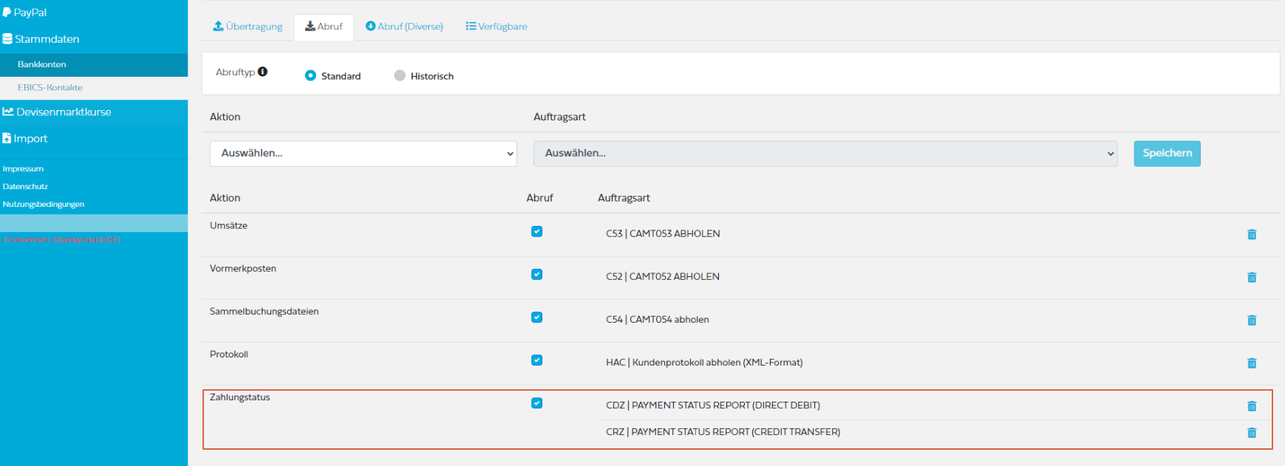This screenshot has height=466, width=1285.
Task: Delete the HAC Kundenprotokoll row
Action: 1251,363
